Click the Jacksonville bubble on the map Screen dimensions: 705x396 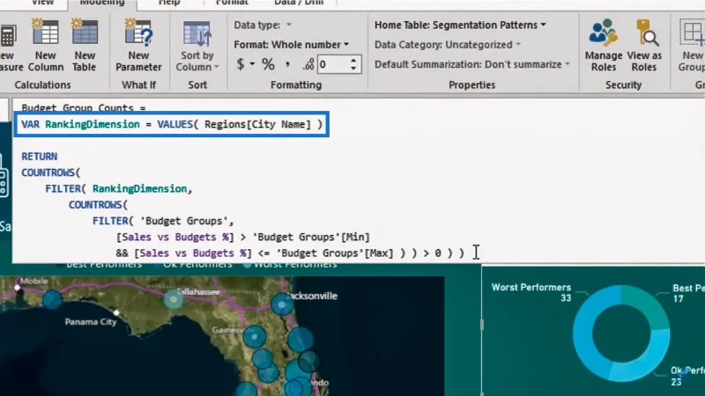(282, 304)
